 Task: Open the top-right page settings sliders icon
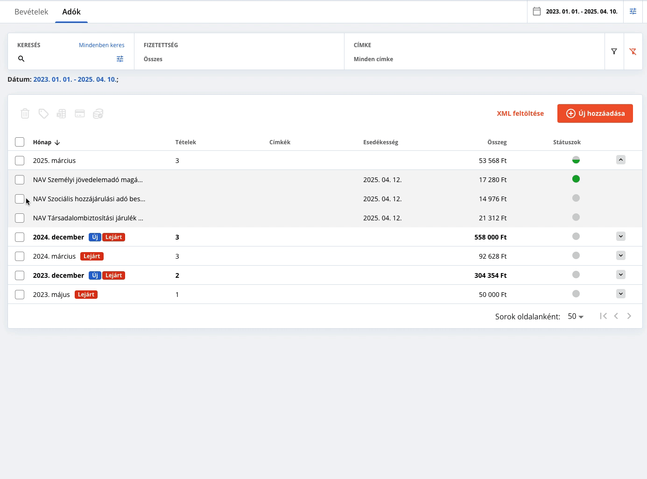tap(633, 11)
